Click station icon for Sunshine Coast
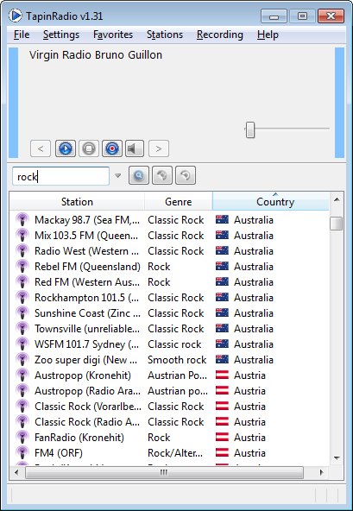The width and height of the screenshot is (353, 511). [22, 312]
